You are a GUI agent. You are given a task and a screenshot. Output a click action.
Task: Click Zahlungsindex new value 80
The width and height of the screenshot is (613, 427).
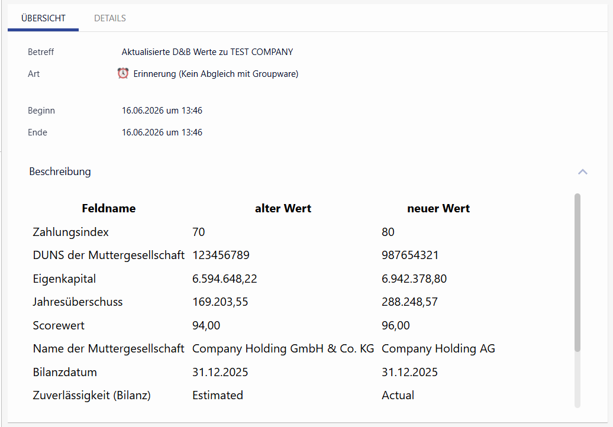388,232
